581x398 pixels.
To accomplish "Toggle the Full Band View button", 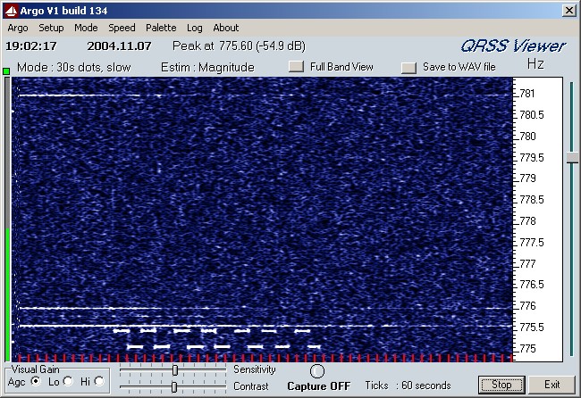I will [x=296, y=67].
